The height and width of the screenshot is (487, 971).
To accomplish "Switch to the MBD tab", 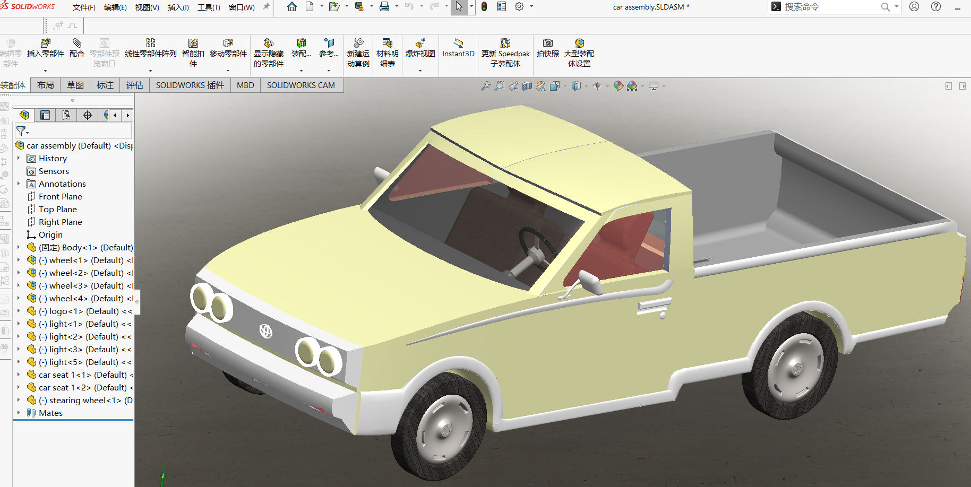I will 245,85.
